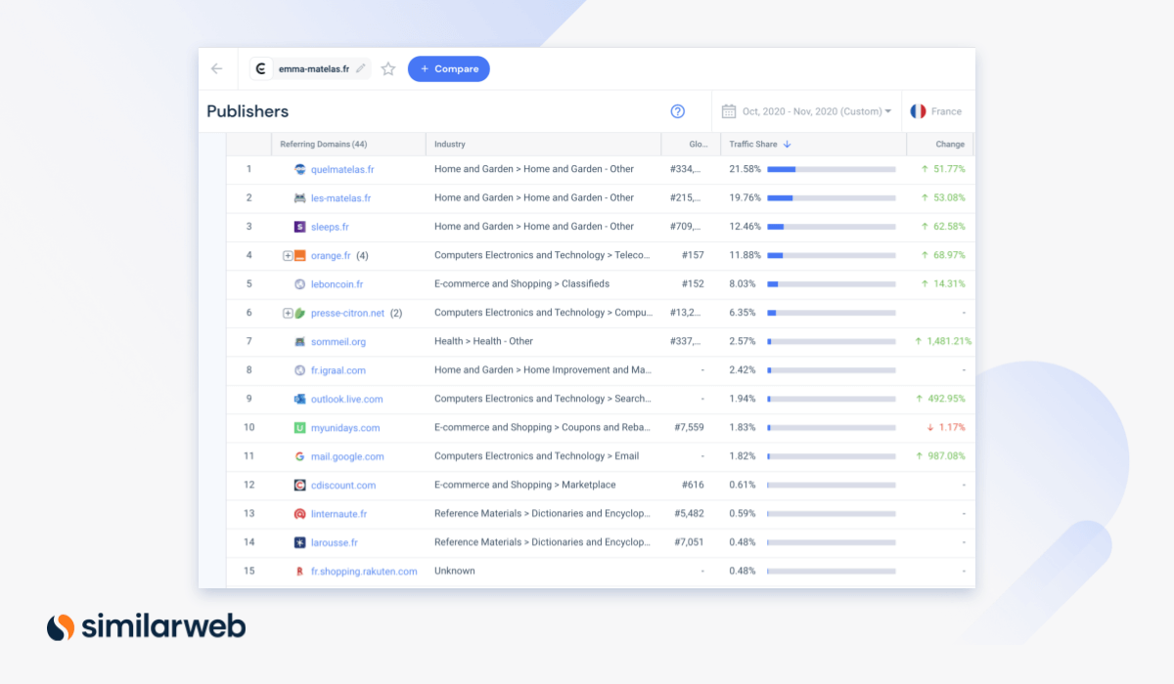Click the pencil edit icon beside emma-matelas.fr
Screen dimensions: 1174x684
pyautogui.click(x=361, y=69)
